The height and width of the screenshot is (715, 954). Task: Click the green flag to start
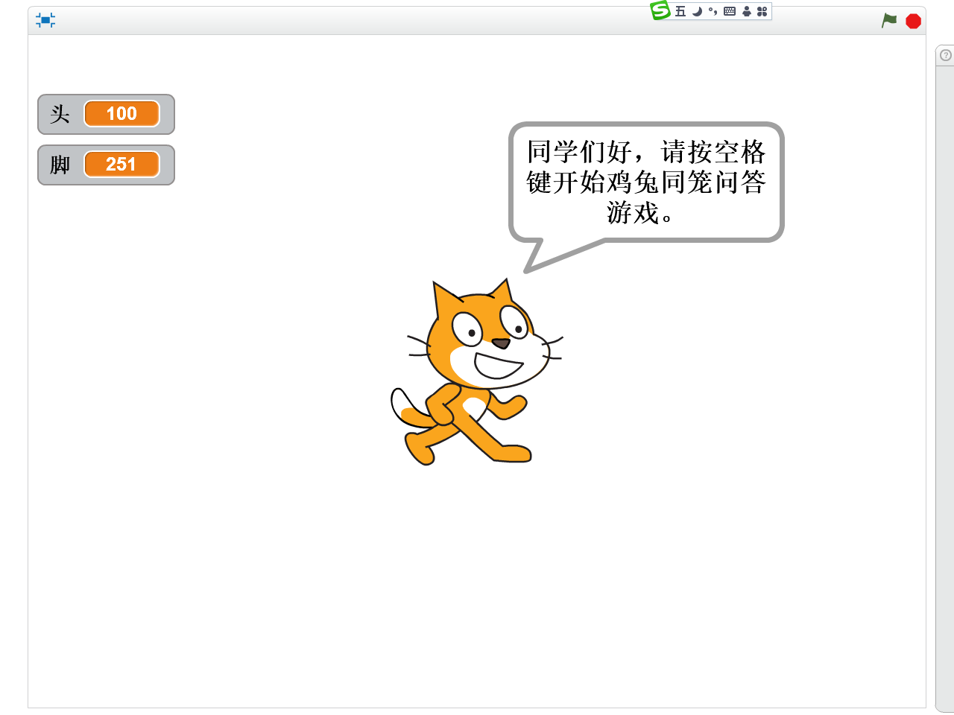[x=889, y=21]
